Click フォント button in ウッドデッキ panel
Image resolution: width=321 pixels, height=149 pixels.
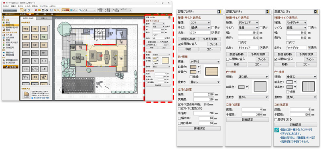tap(310, 59)
